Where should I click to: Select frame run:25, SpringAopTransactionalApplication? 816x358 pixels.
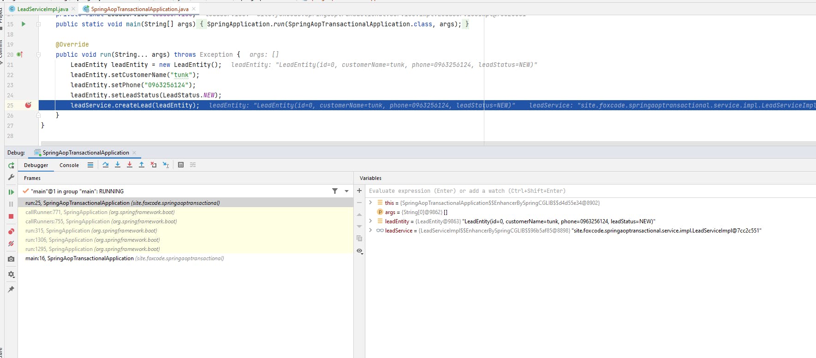point(185,203)
